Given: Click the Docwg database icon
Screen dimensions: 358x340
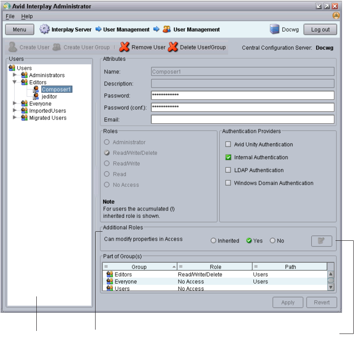Looking at the screenshot, I should pos(274,29).
